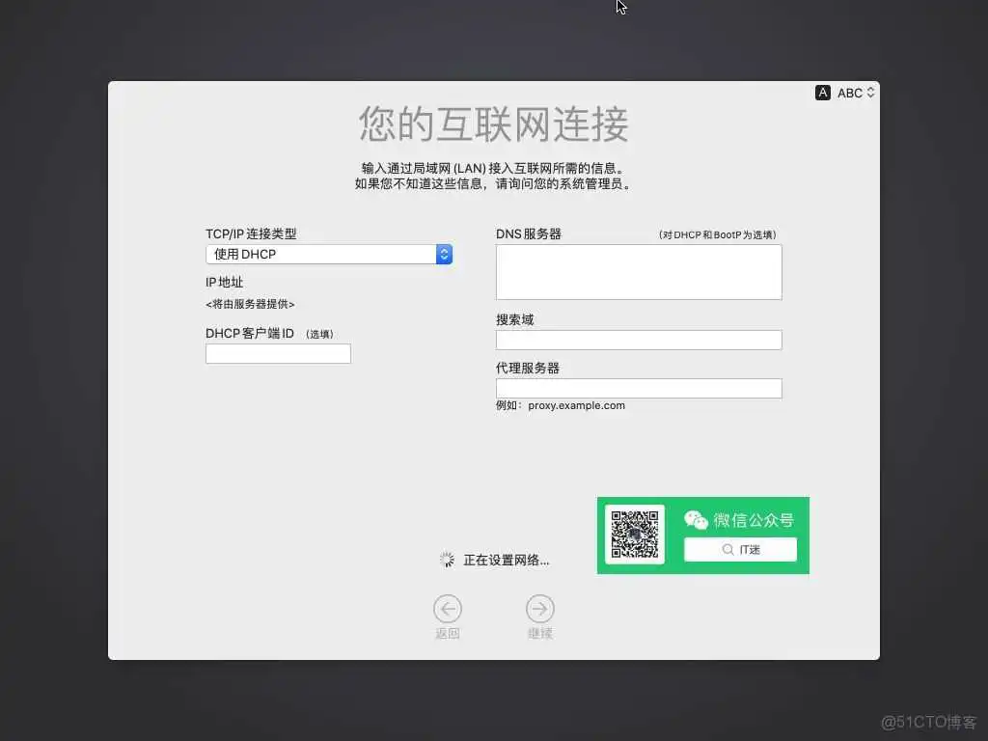Click the 搜索域 input field
The image size is (988, 741).
pyautogui.click(x=639, y=340)
